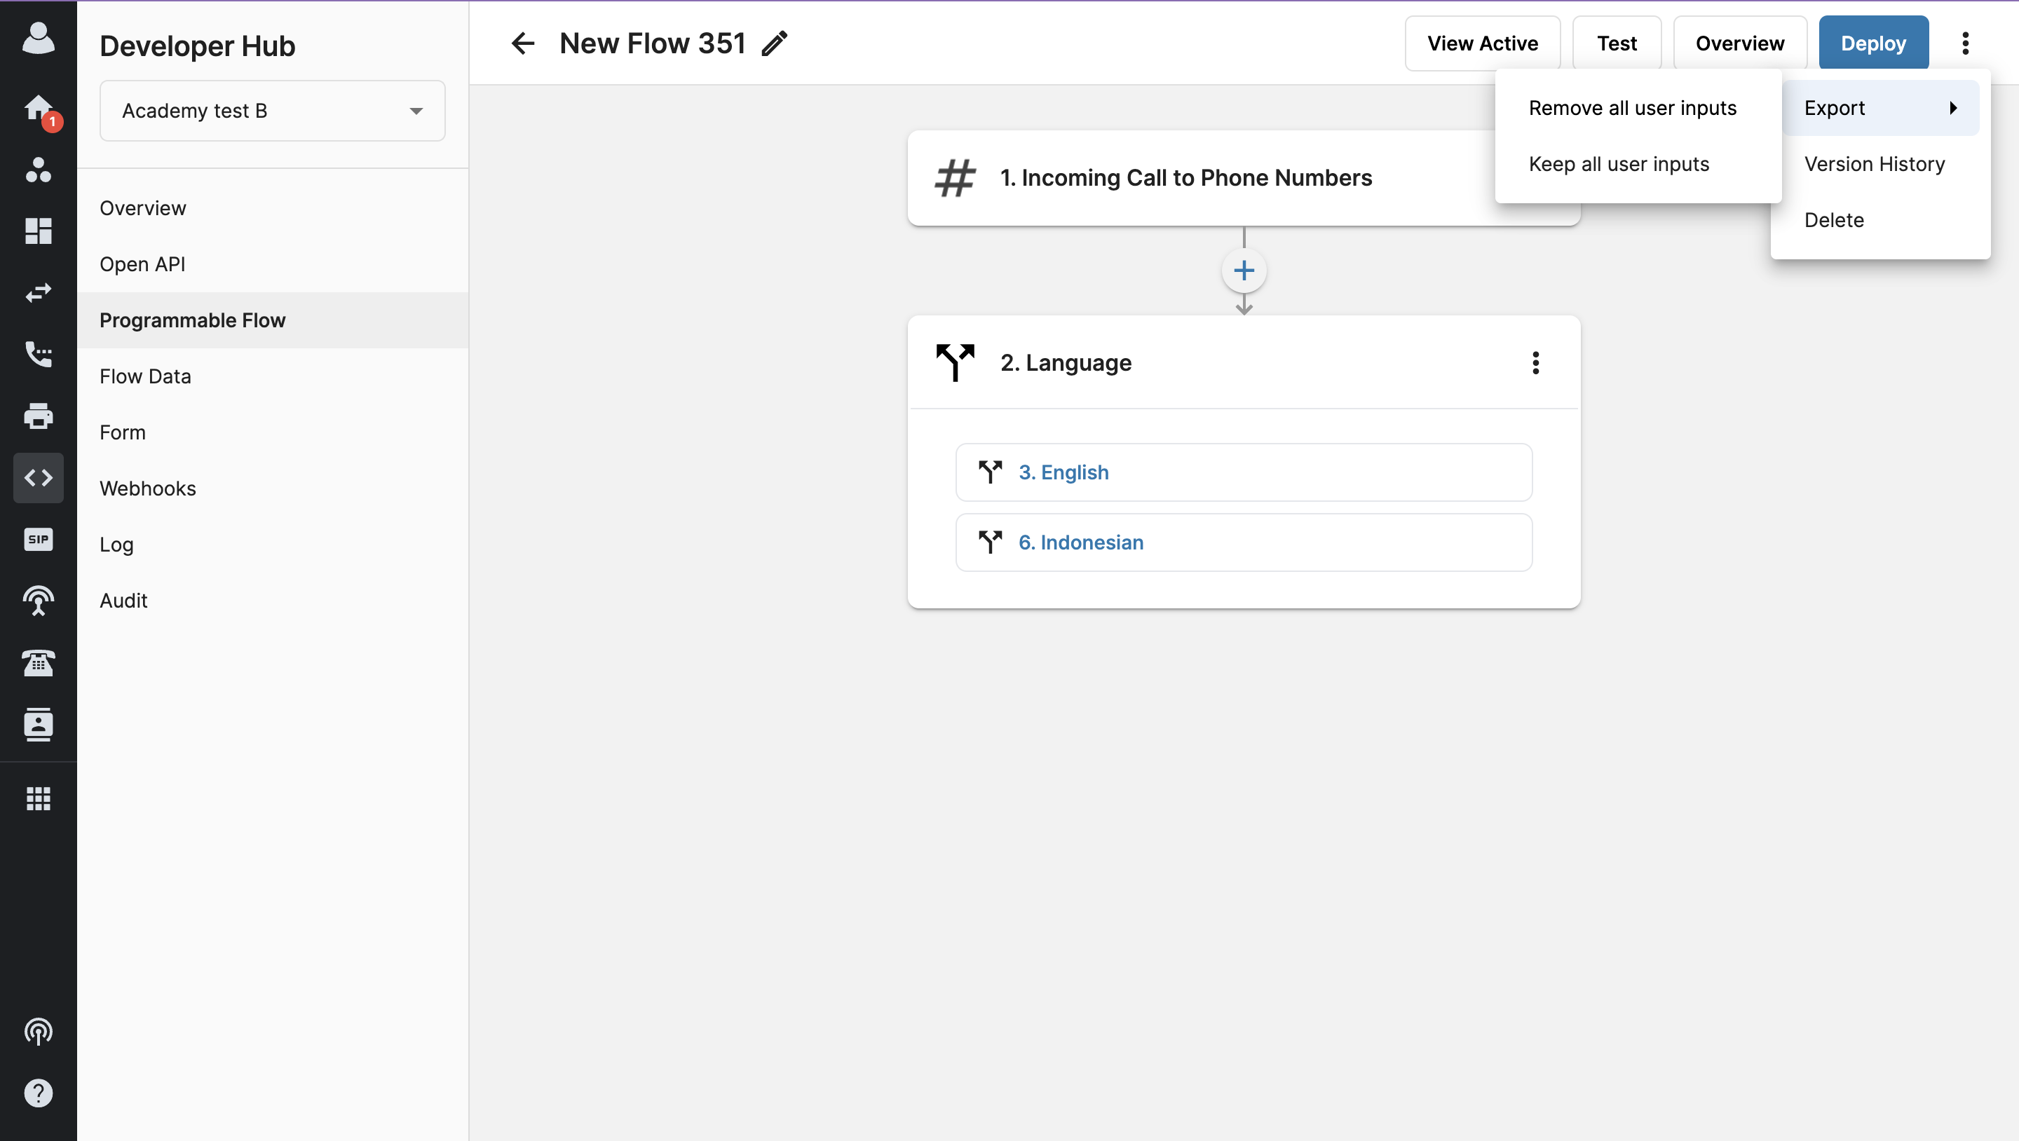The width and height of the screenshot is (2019, 1141).
Task: Open the apps grid icon in sidebar
Action: [38, 798]
